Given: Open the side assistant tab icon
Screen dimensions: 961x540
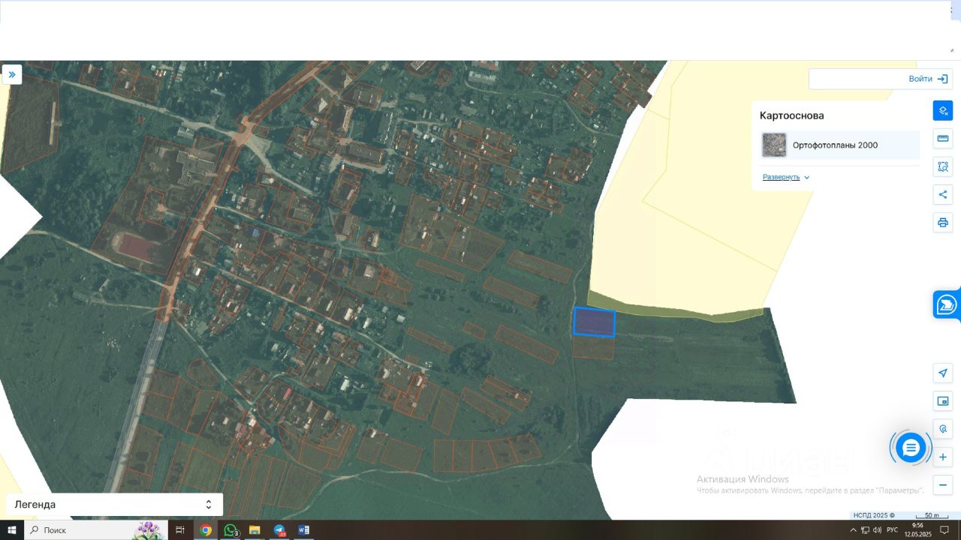Looking at the screenshot, I should click(x=947, y=304).
